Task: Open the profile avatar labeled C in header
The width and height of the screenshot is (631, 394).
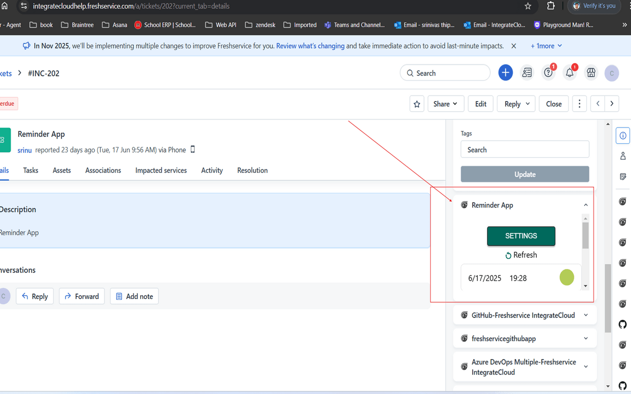Action: (612, 73)
